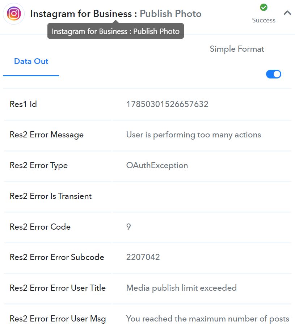Click the Simple Format label
Image resolution: width=295 pixels, height=328 pixels.
pyautogui.click(x=237, y=49)
